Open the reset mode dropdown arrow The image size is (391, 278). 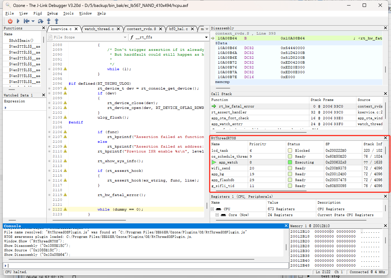pyautogui.click(x=33, y=21)
